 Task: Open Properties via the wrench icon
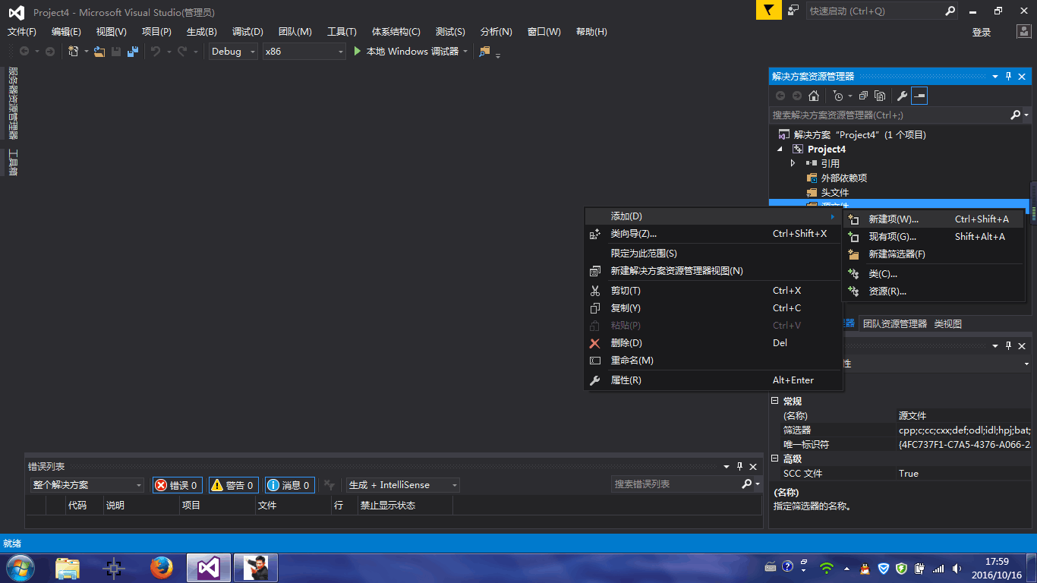[x=902, y=96]
